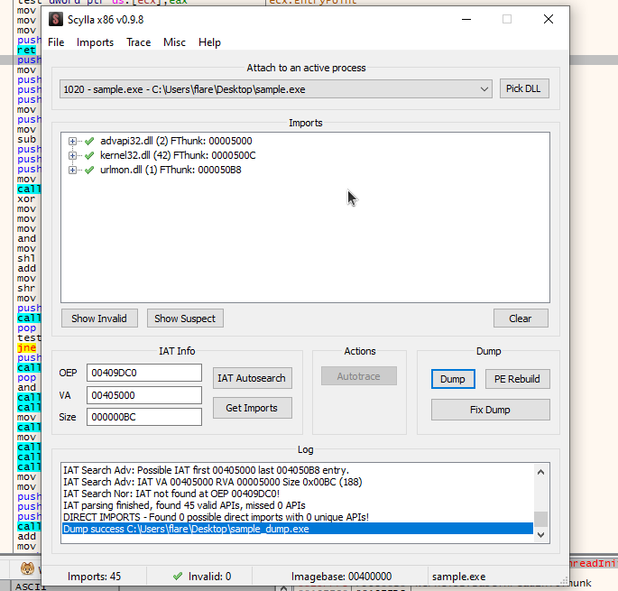Viewport: 618px width, 591px height.
Task: Click the Fix Dump button
Action: pos(490,410)
